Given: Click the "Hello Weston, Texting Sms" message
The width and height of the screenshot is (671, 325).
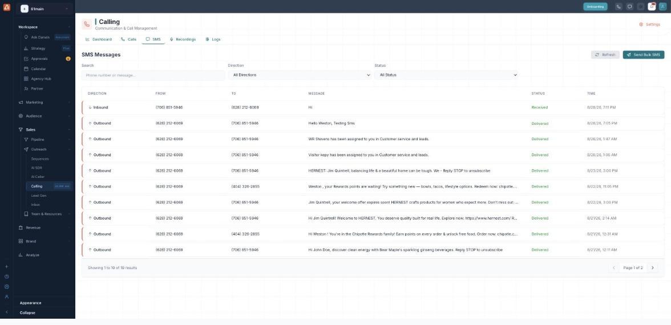Looking at the screenshot, I should pos(331,123).
